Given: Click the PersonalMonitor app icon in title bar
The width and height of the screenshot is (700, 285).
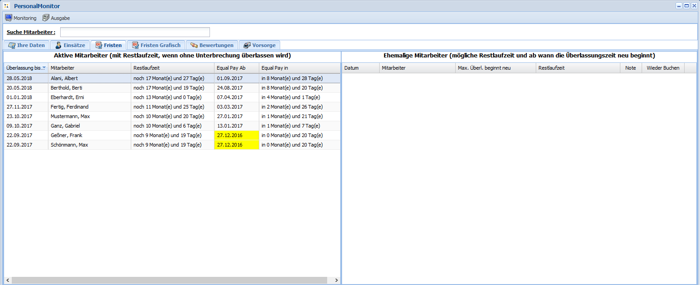Looking at the screenshot, I should 6,6.
